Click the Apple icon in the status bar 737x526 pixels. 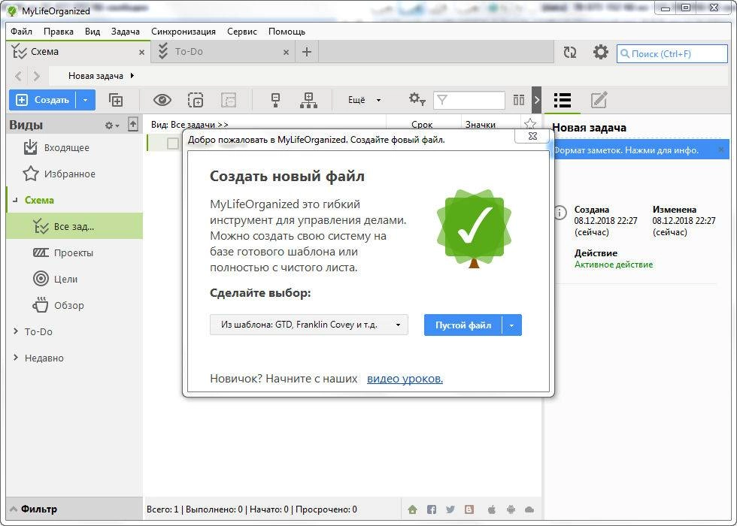(x=492, y=509)
